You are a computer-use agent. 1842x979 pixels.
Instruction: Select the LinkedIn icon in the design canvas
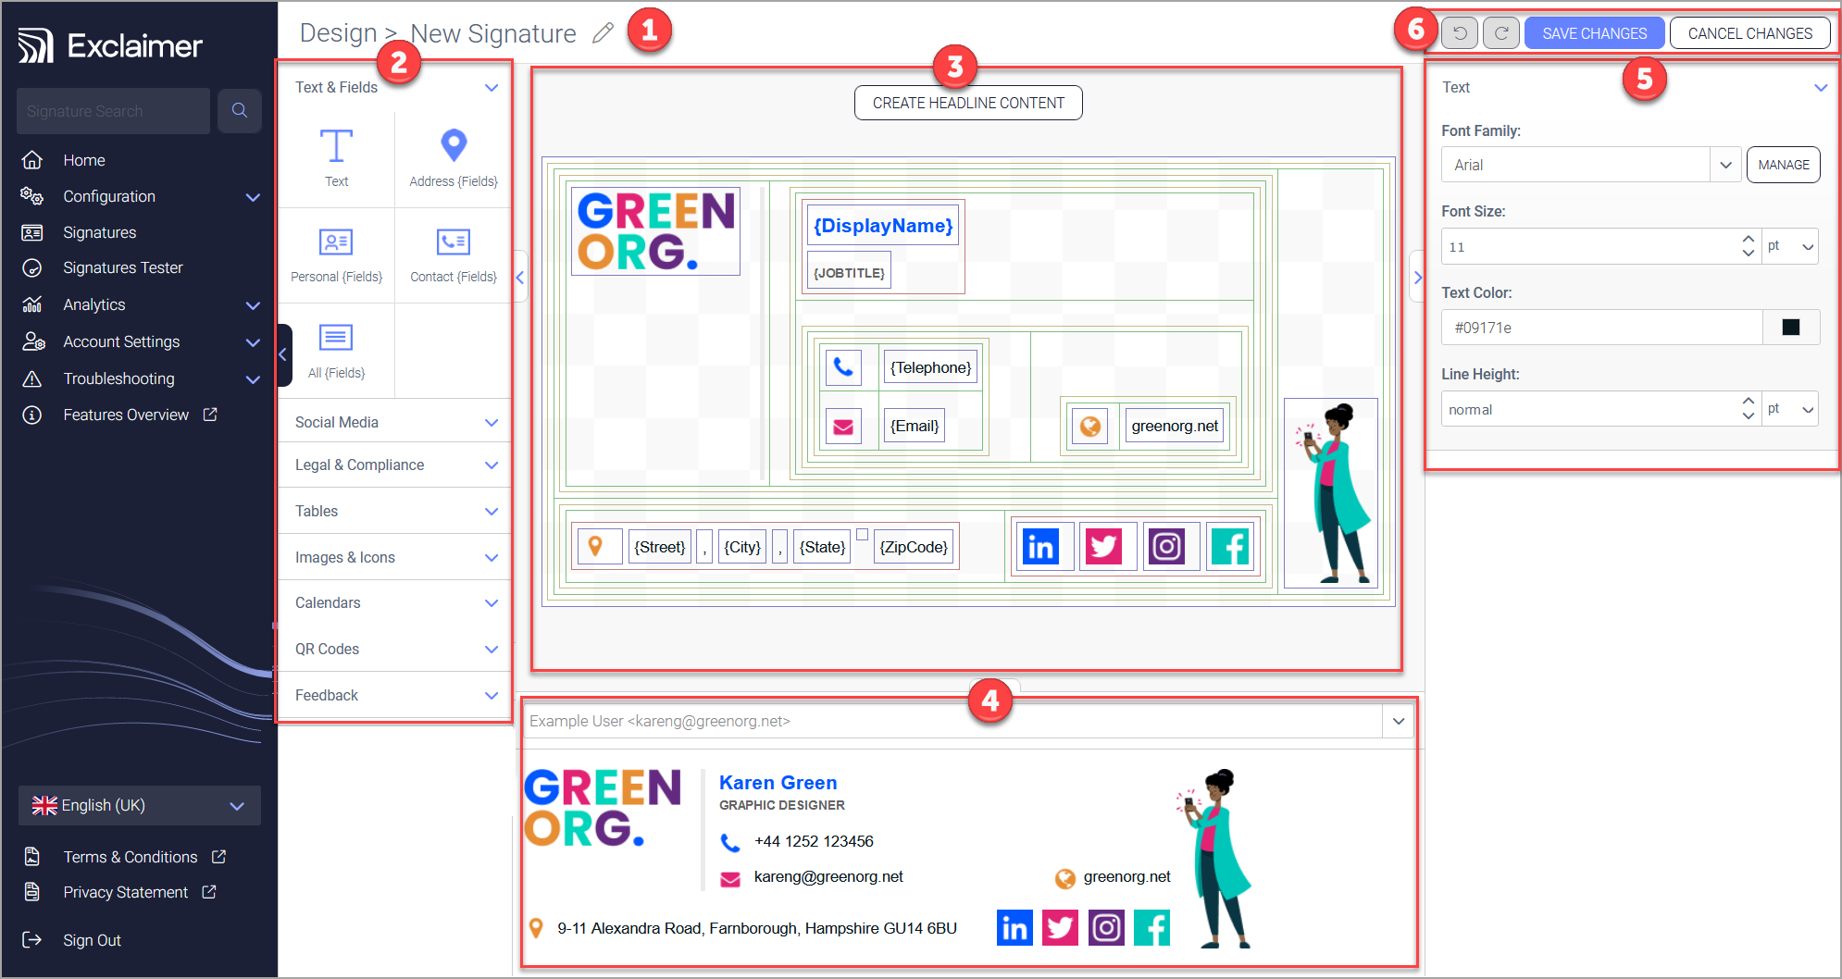(1041, 547)
